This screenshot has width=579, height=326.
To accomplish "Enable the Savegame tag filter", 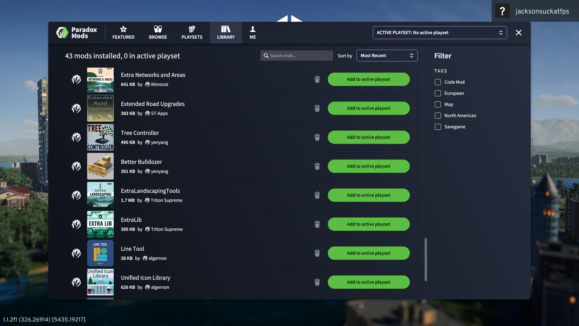I will pyautogui.click(x=438, y=127).
